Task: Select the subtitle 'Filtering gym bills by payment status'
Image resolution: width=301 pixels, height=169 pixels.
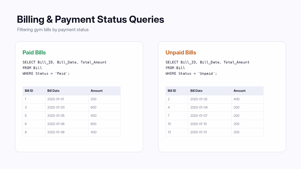Action: [53, 30]
